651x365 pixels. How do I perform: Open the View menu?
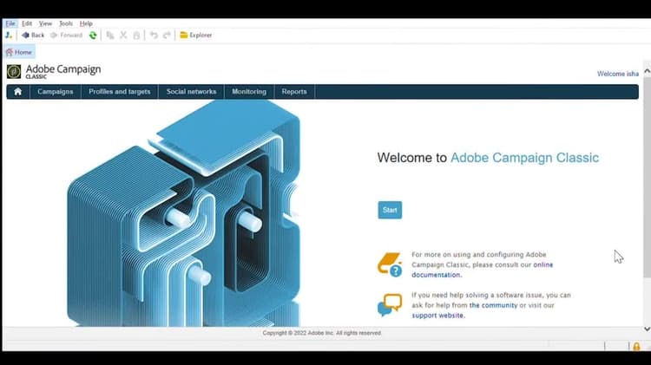(45, 23)
